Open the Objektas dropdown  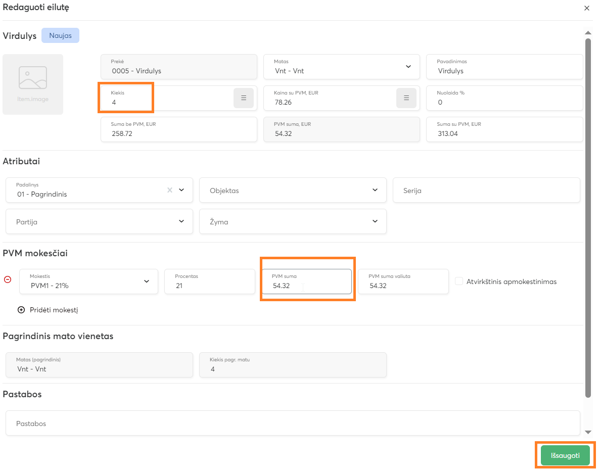(x=375, y=190)
